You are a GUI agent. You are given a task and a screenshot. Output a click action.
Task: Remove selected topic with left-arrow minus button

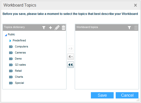coord(71,57)
